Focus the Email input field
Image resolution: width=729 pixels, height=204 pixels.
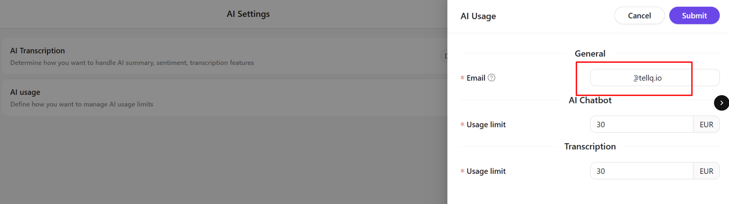coord(655,78)
